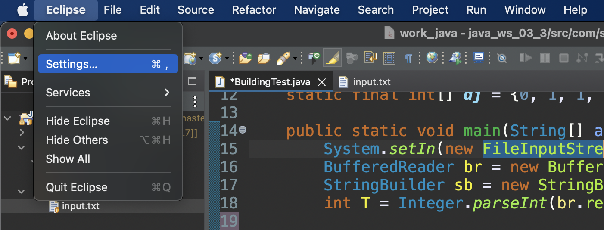The height and width of the screenshot is (230, 604).
Task: Open the Help menu
Action: (x=575, y=10)
